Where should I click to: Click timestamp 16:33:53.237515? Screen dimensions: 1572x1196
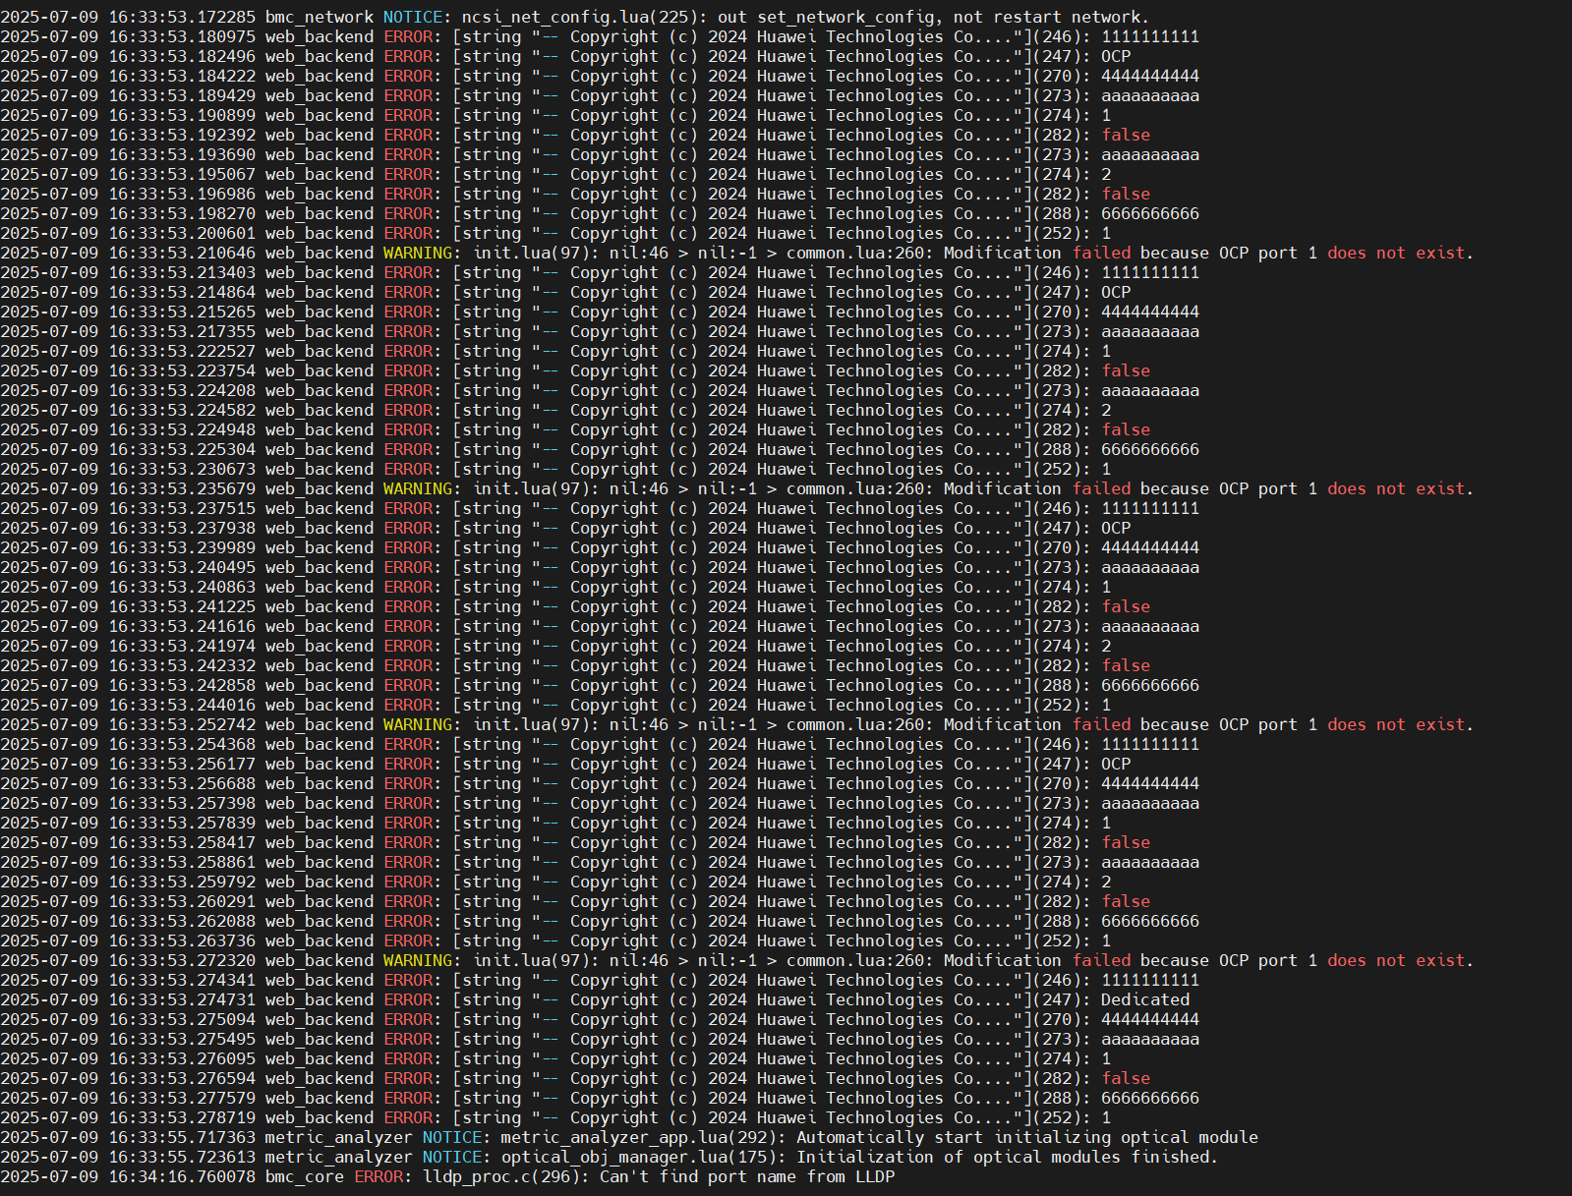pyautogui.click(x=182, y=508)
